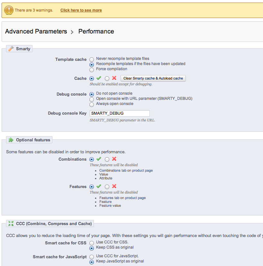Click the 'Feature value' list item
The image size is (263, 266).
tap(110, 205)
